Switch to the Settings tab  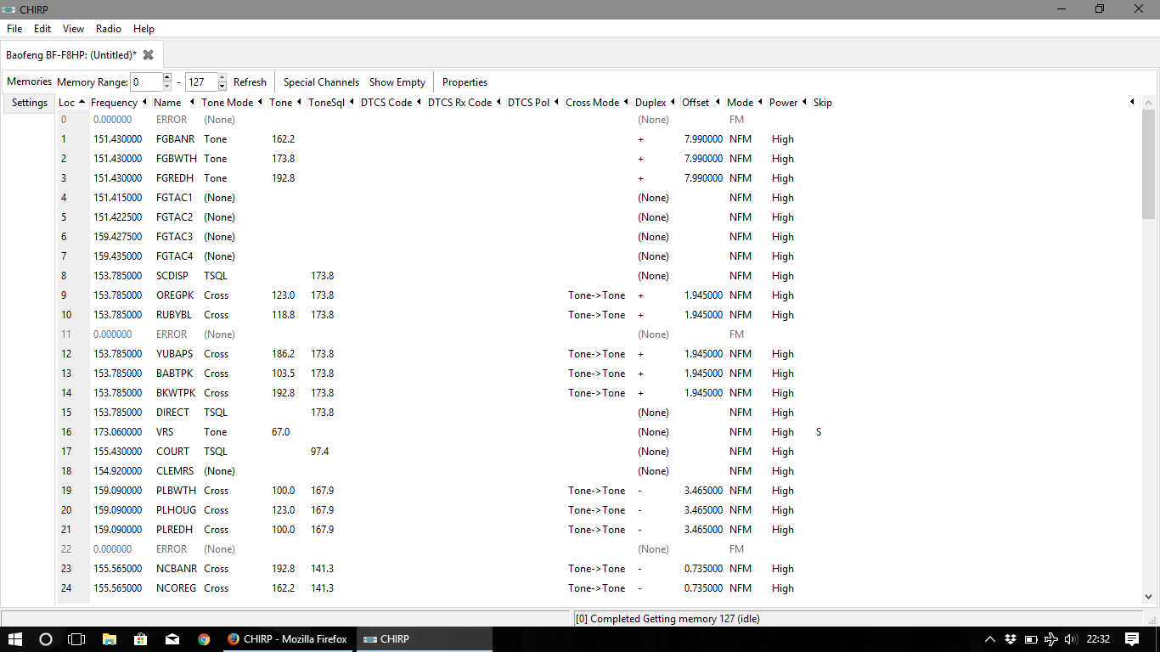click(30, 103)
